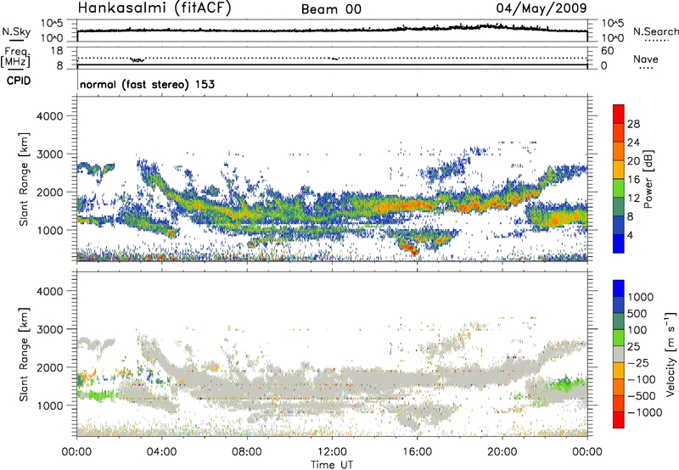The image size is (679, 470).
Task: Click the 'Hankasalmi (fitACF)' title text
Action: 154,8
